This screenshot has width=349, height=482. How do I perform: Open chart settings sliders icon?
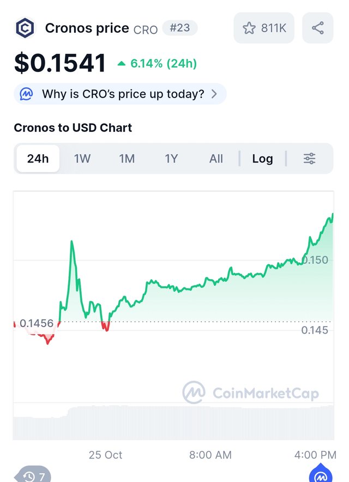point(309,159)
